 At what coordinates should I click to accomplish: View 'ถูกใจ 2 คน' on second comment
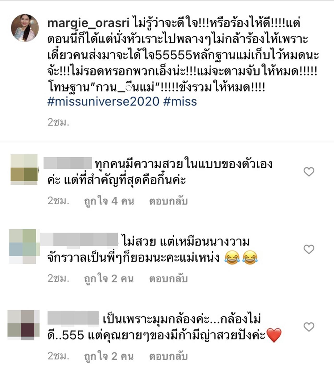point(109,279)
